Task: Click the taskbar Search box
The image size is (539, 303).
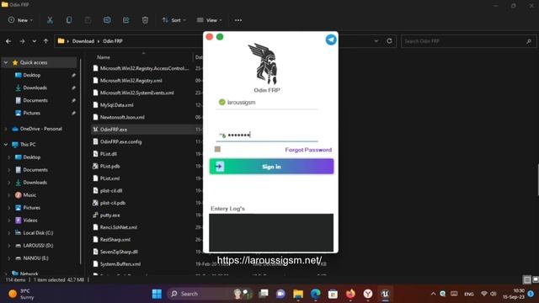Action: 210,294
